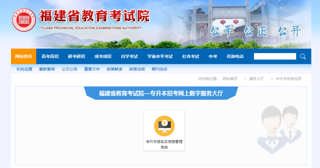Click the search magnifier icon

click(x=303, y=56)
